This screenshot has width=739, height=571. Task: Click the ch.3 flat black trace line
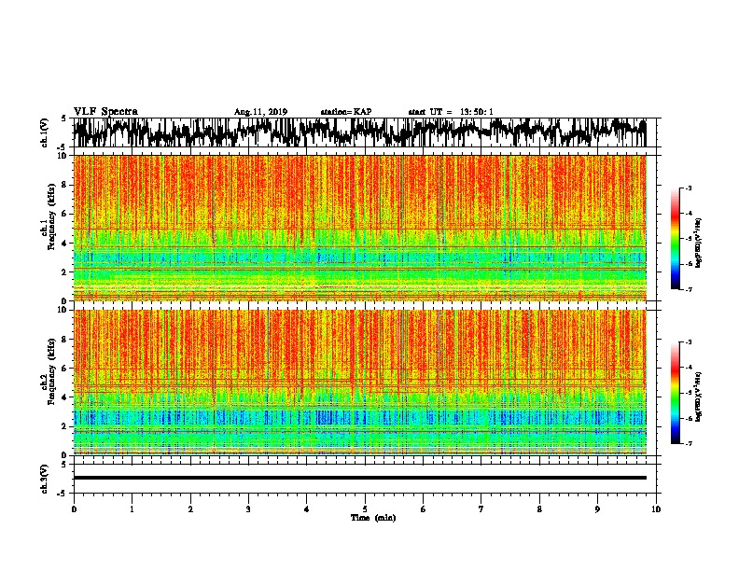click(359, 478)
